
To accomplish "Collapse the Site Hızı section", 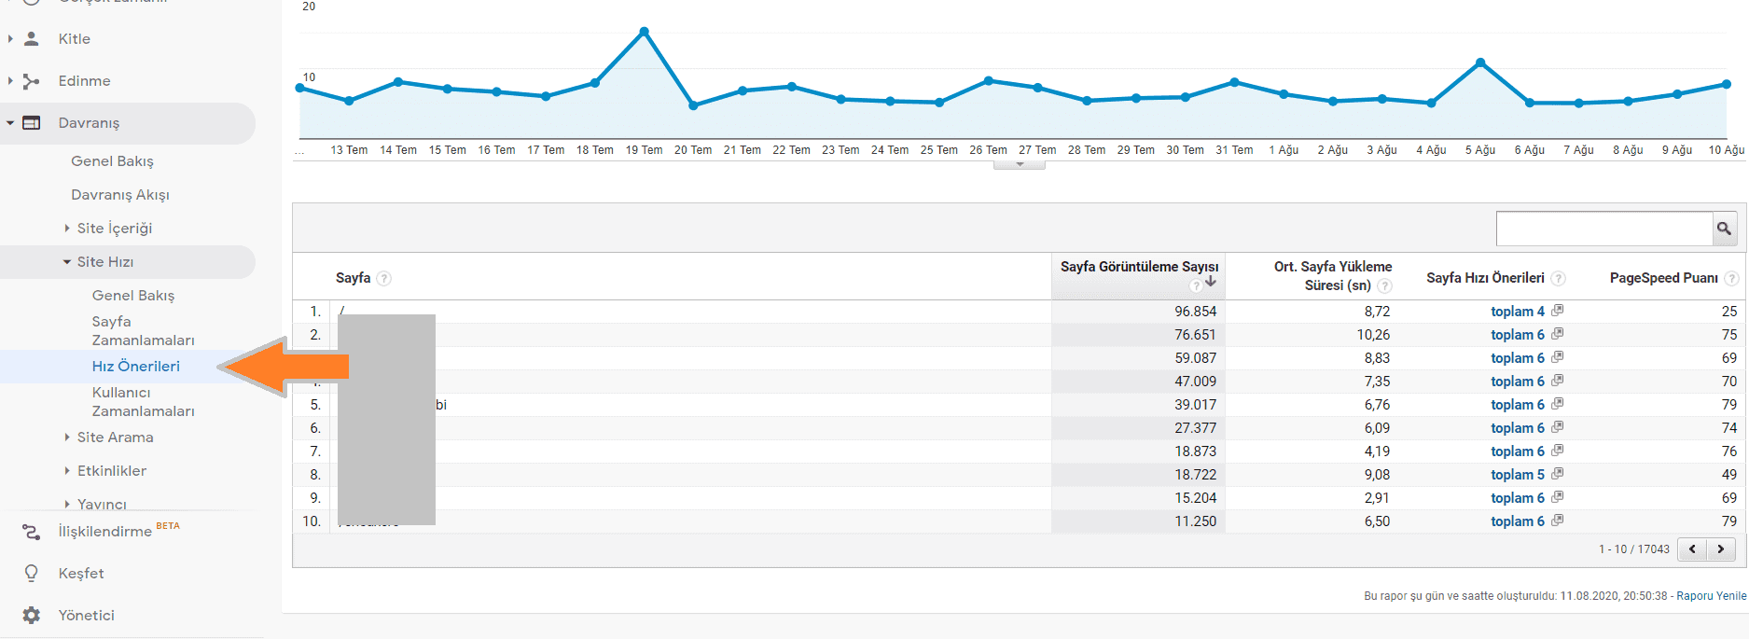I will 67,262.
